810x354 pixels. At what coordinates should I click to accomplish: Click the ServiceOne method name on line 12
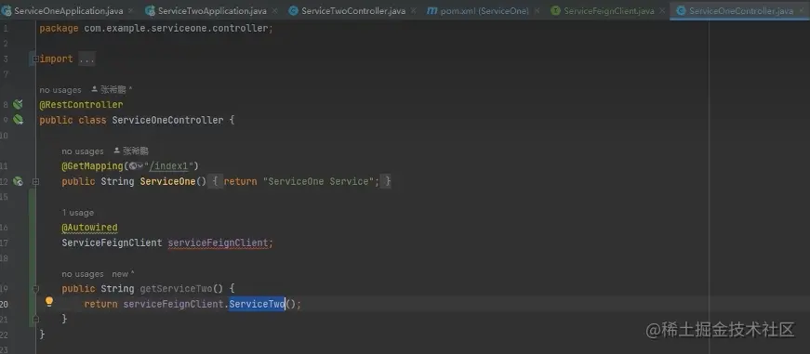coord(168,181)
